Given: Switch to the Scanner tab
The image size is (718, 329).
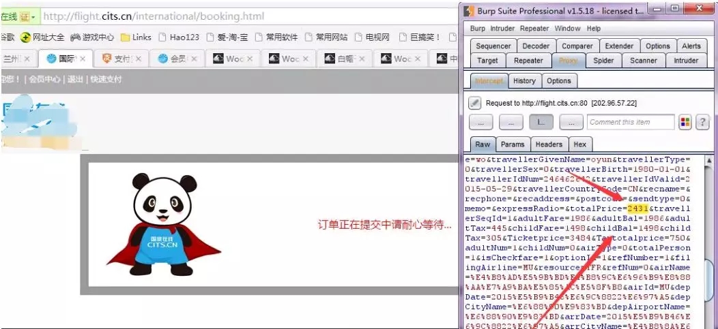Looking at the screenshot, I should 644,61.
